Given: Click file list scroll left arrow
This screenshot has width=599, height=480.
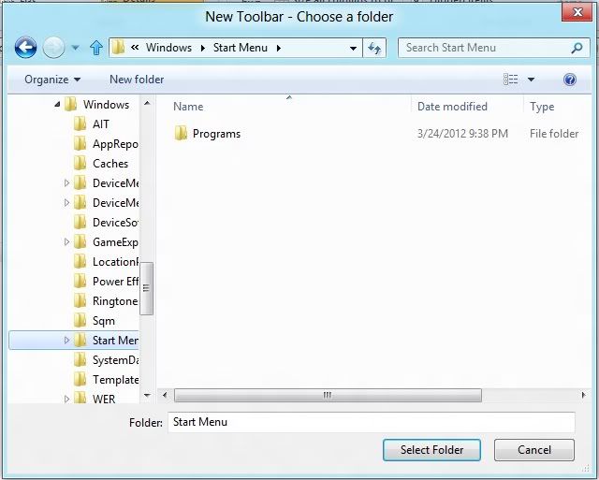Looking at the screenshot, I should pyautogui.click(x=165, y=395).
